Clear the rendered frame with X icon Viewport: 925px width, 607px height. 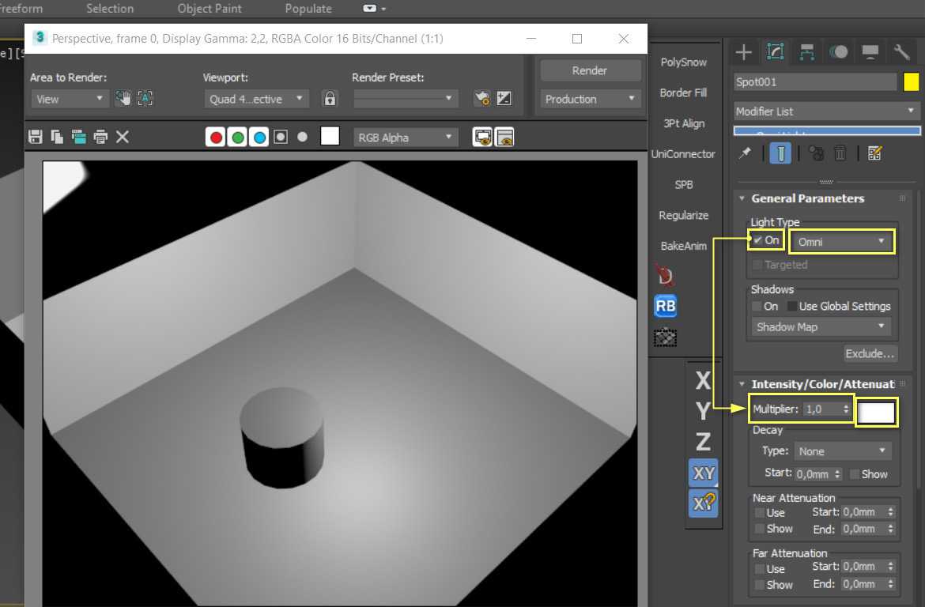coord(123,137)
